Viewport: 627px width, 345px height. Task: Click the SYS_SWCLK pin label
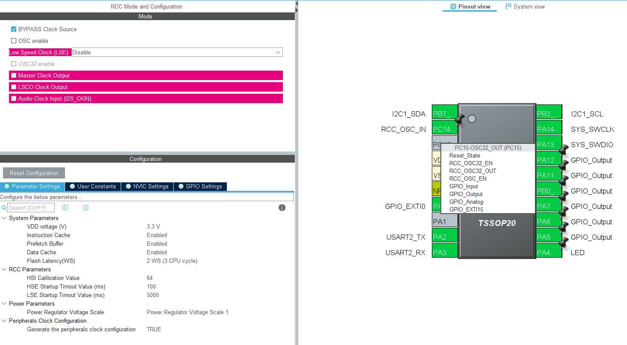[x=592, y=129]
